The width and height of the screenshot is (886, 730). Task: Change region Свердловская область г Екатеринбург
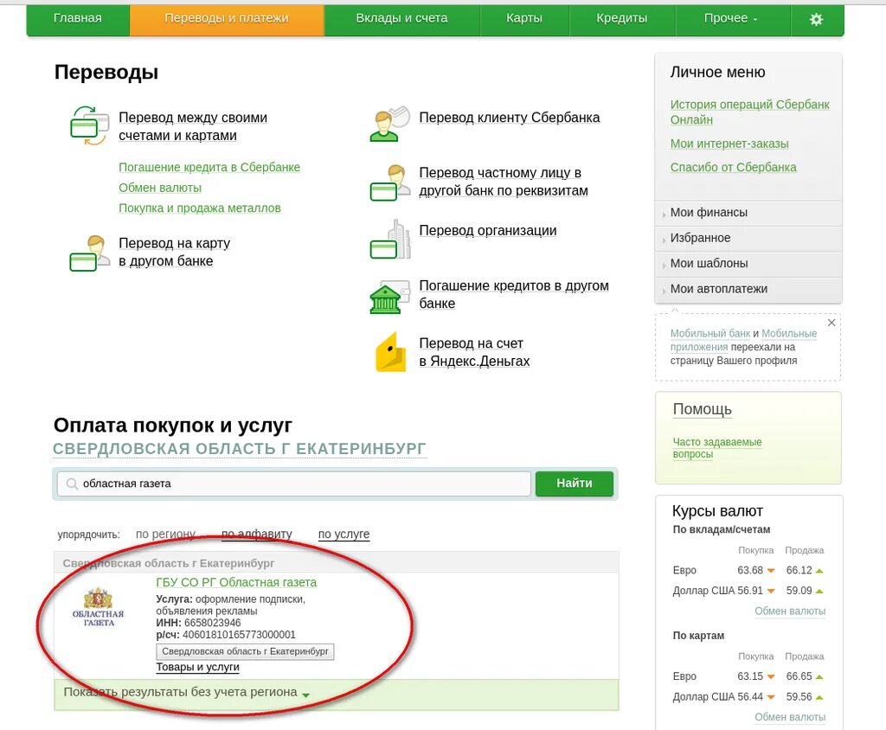pos(240,449)
